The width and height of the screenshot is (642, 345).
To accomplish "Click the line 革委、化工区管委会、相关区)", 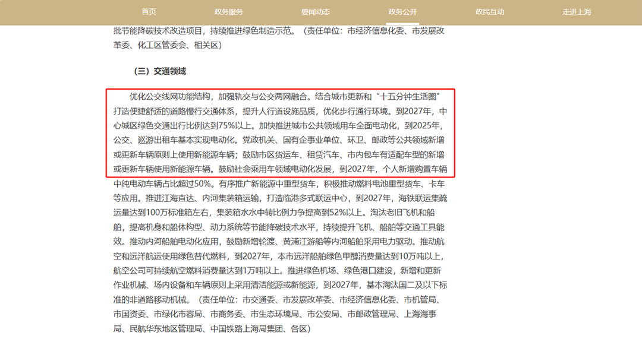I will (168, 45).
